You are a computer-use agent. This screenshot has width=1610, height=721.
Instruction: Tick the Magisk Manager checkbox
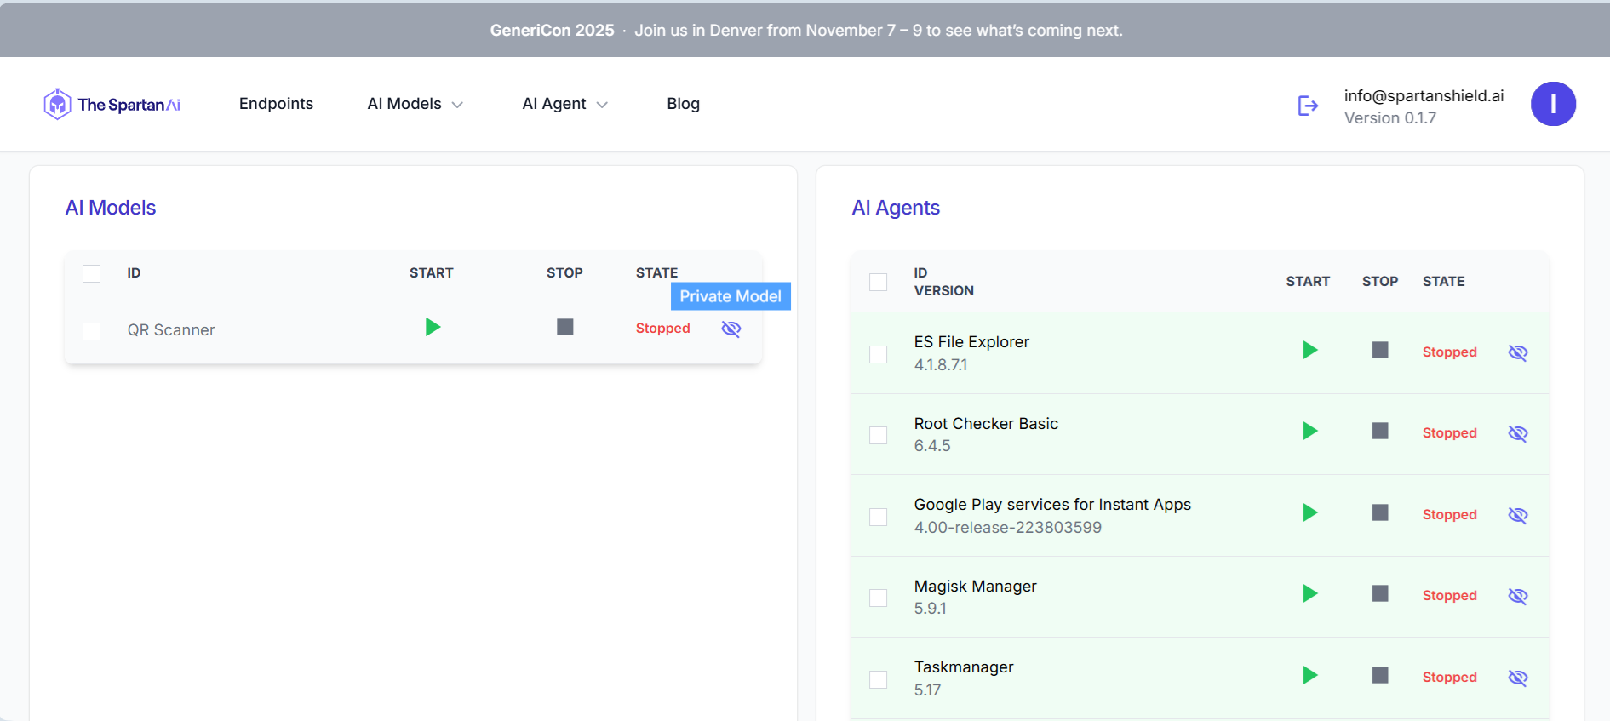tap(878, 598)
